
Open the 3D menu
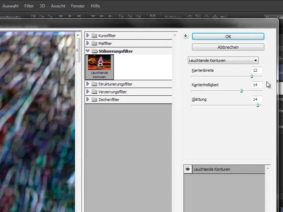point(42,6)
